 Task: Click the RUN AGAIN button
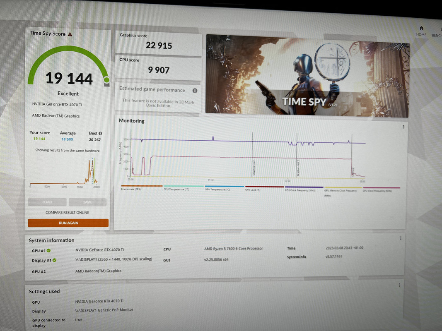68,223
